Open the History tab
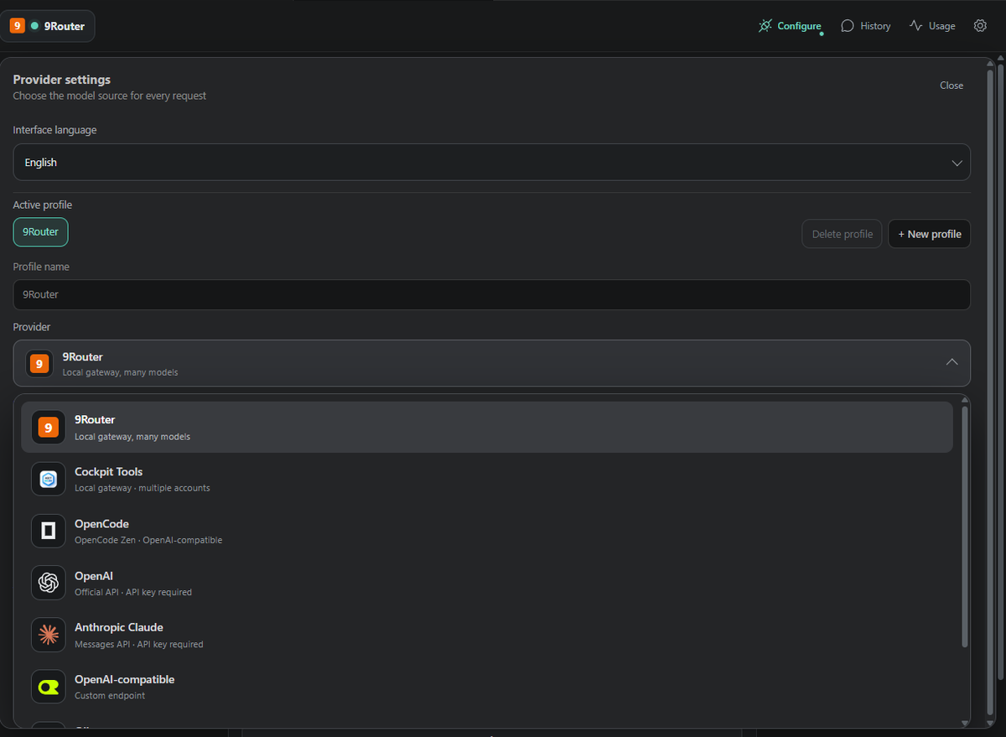The width and height of the screenshot is (1006, 737). [866, 26]
